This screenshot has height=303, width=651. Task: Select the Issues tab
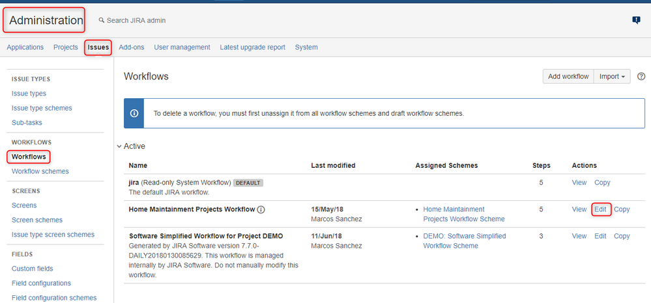tap(98, 47)
